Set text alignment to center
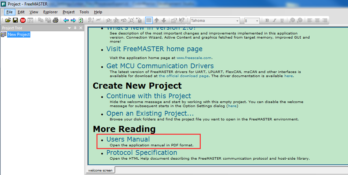 point(317,21)
